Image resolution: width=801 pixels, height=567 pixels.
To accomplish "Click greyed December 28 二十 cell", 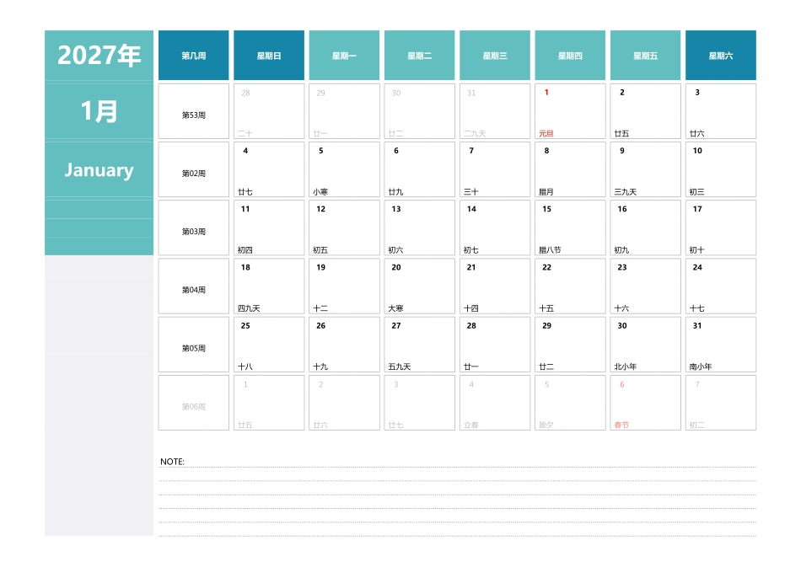I will (x=269, y=111).
